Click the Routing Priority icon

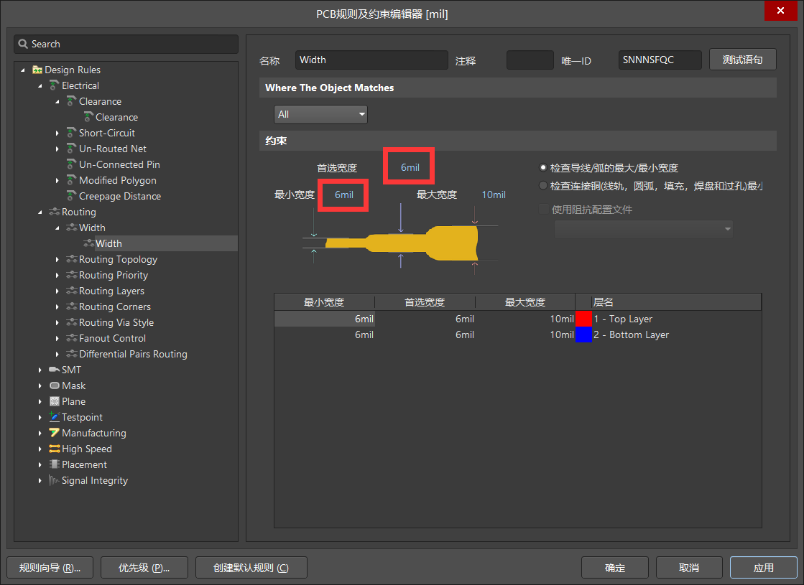72,275
